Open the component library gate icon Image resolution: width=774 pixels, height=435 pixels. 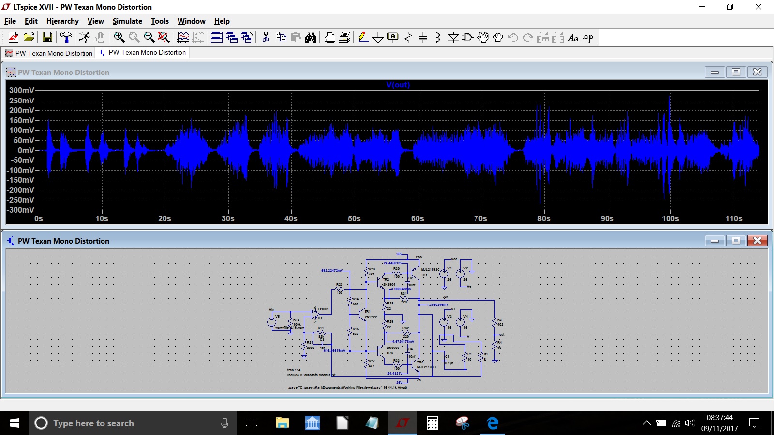pyautogui.click(x=468, y=37)
